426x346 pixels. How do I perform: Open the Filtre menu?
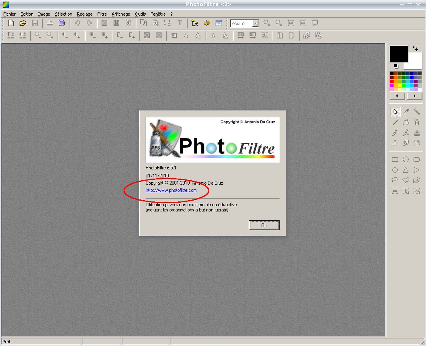click(x=102, y=14)
